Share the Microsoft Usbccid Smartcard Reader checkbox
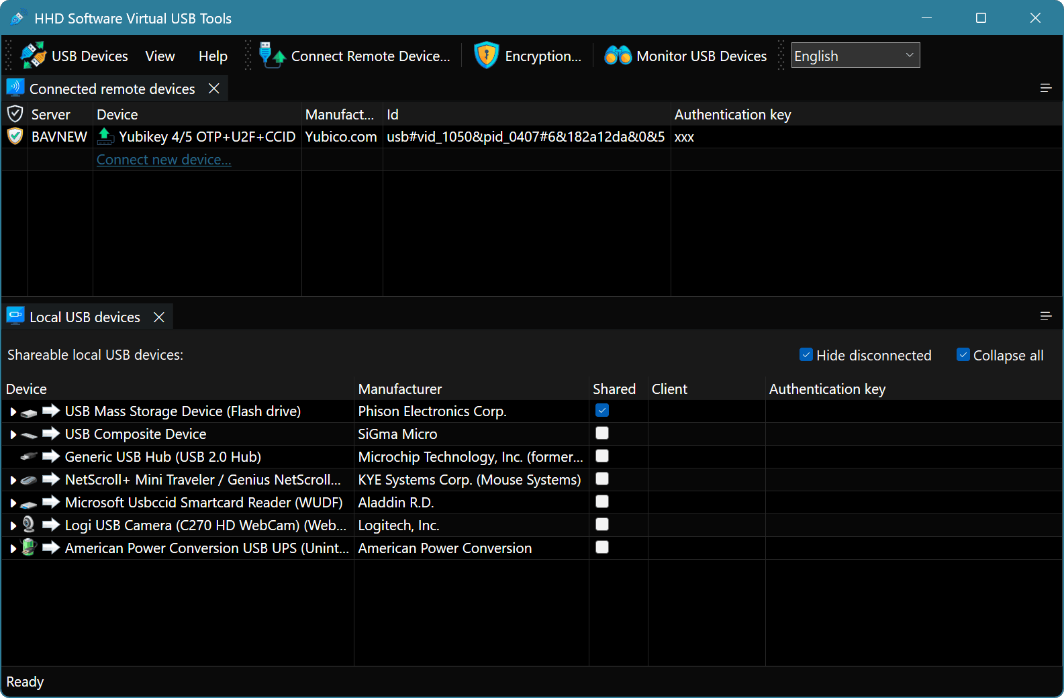1064x698 pixels. (x=602, y=502)
